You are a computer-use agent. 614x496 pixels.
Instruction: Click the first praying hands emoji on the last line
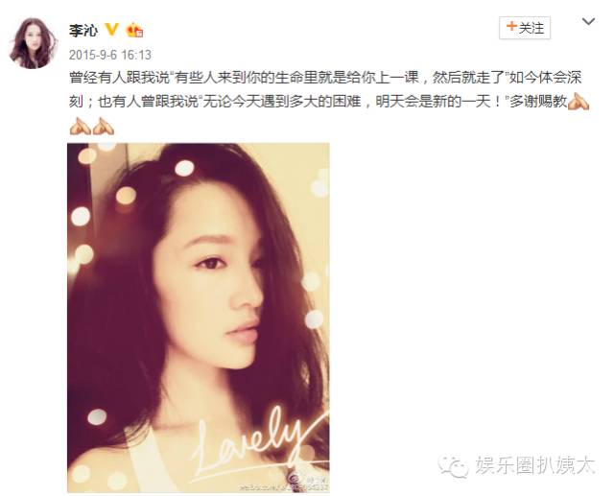click(x=81, y=126)
